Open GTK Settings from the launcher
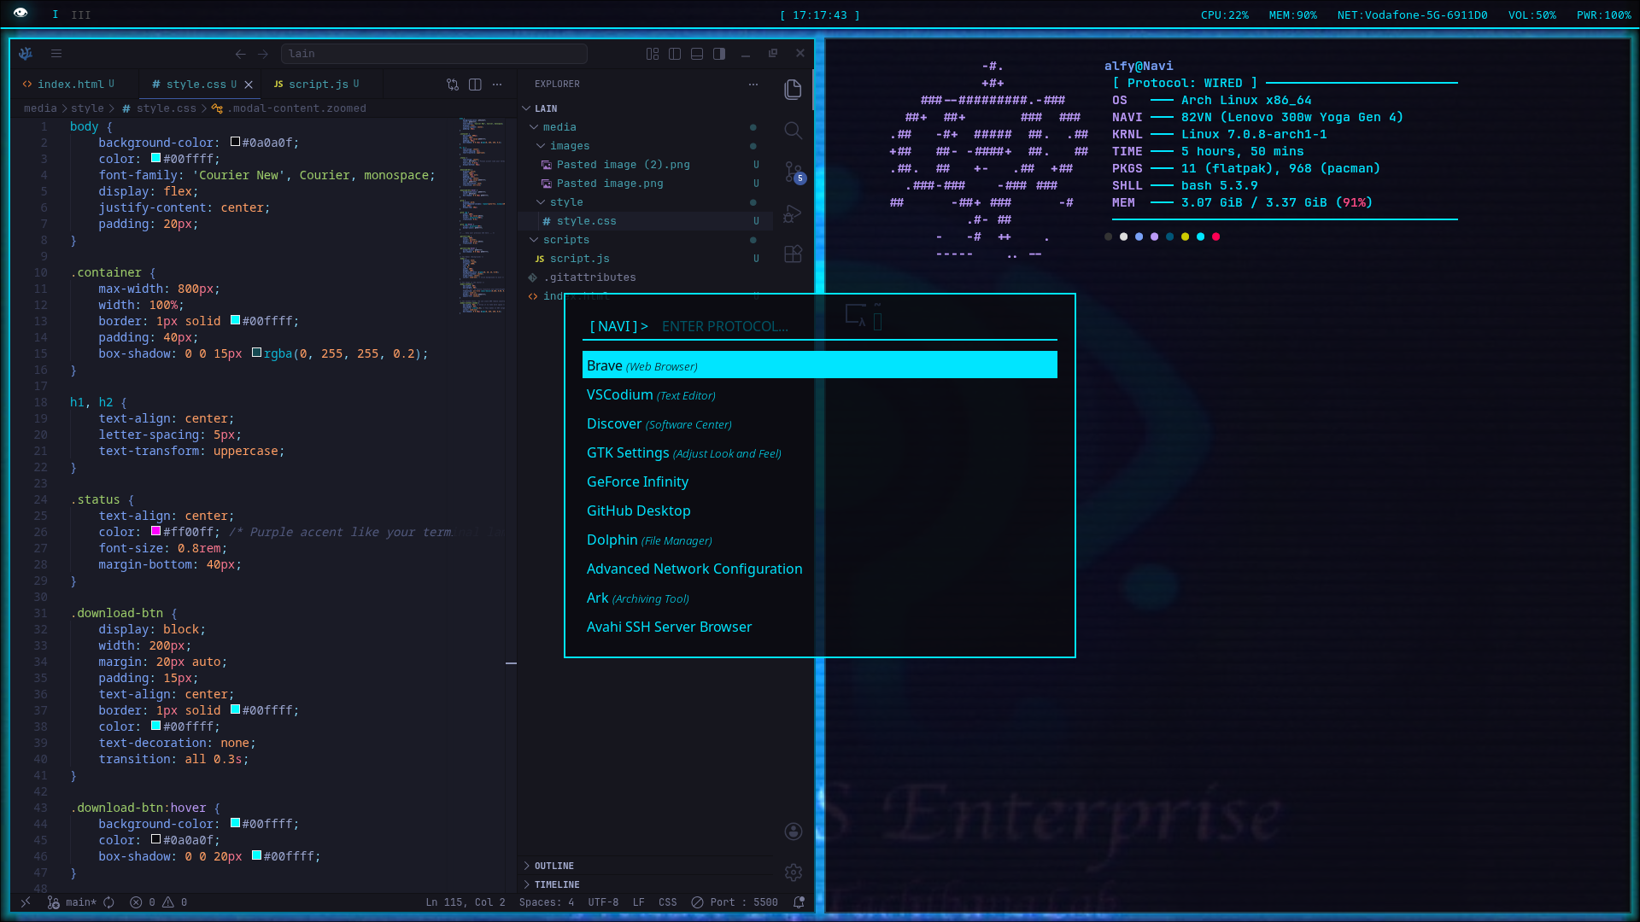The width and height of the screenshot is (1640, 922). pyautogui.click(x=820, y=452)
